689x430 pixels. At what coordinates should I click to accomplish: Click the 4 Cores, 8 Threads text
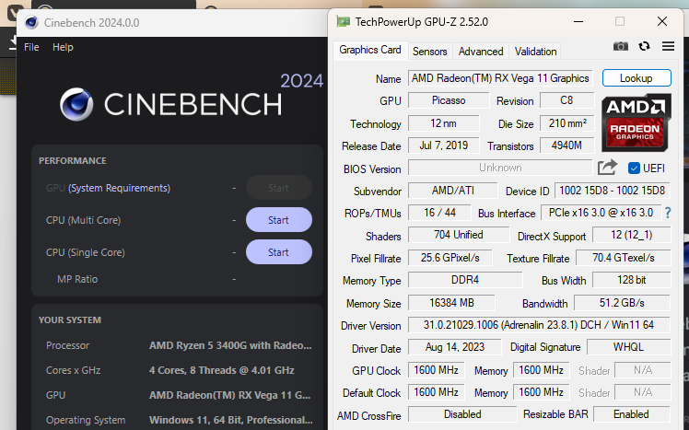click(x=221, y=370)
